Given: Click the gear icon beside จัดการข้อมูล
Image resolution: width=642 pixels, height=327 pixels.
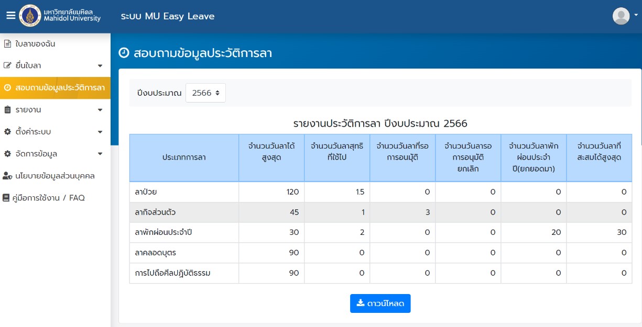Looking at the screenshot, I should pyautogui.click(x=7, y=154).
